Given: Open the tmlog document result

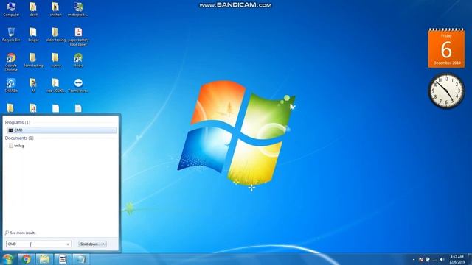Looking at the screenshot, I should click(x=16, y=146).
